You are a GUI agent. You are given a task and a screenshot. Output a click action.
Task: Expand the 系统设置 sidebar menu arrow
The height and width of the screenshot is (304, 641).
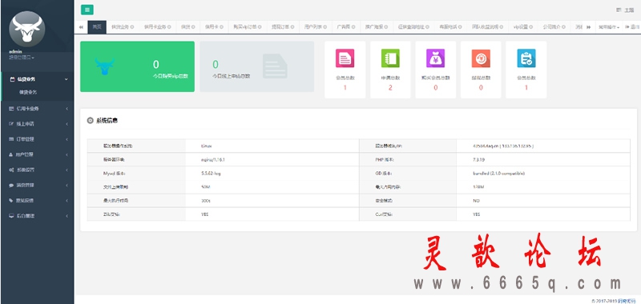[67, 170]
